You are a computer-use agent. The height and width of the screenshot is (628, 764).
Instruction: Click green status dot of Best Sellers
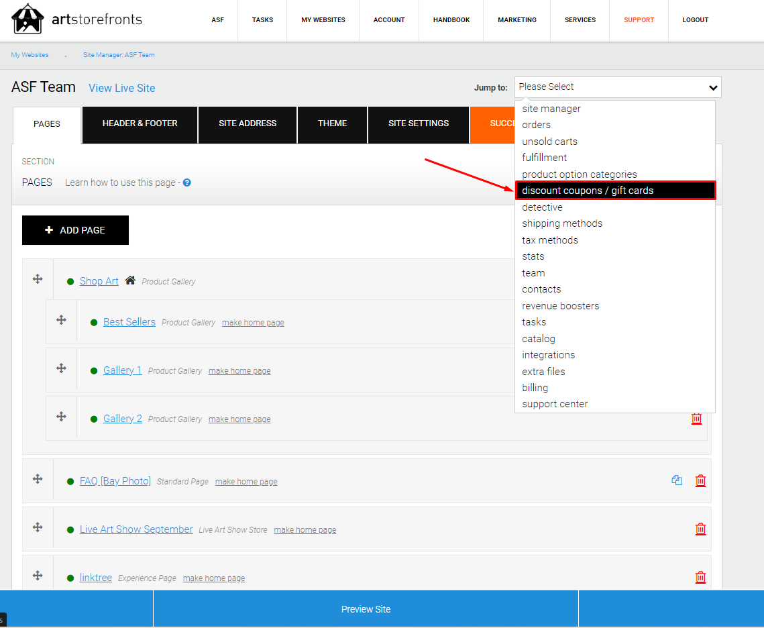pos(94,323)
